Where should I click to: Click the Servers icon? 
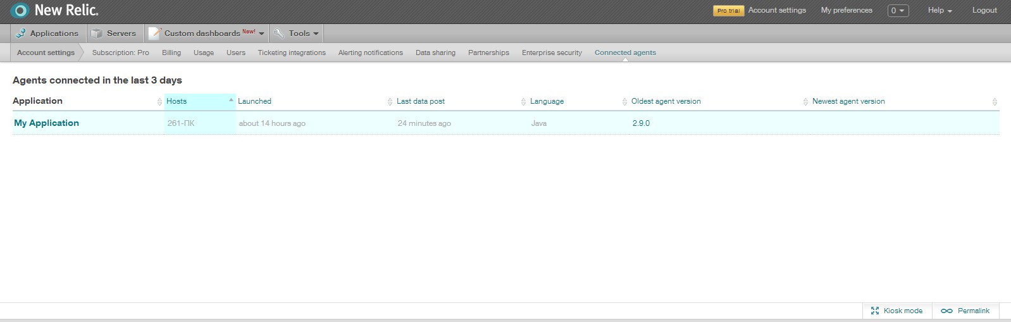97,34
